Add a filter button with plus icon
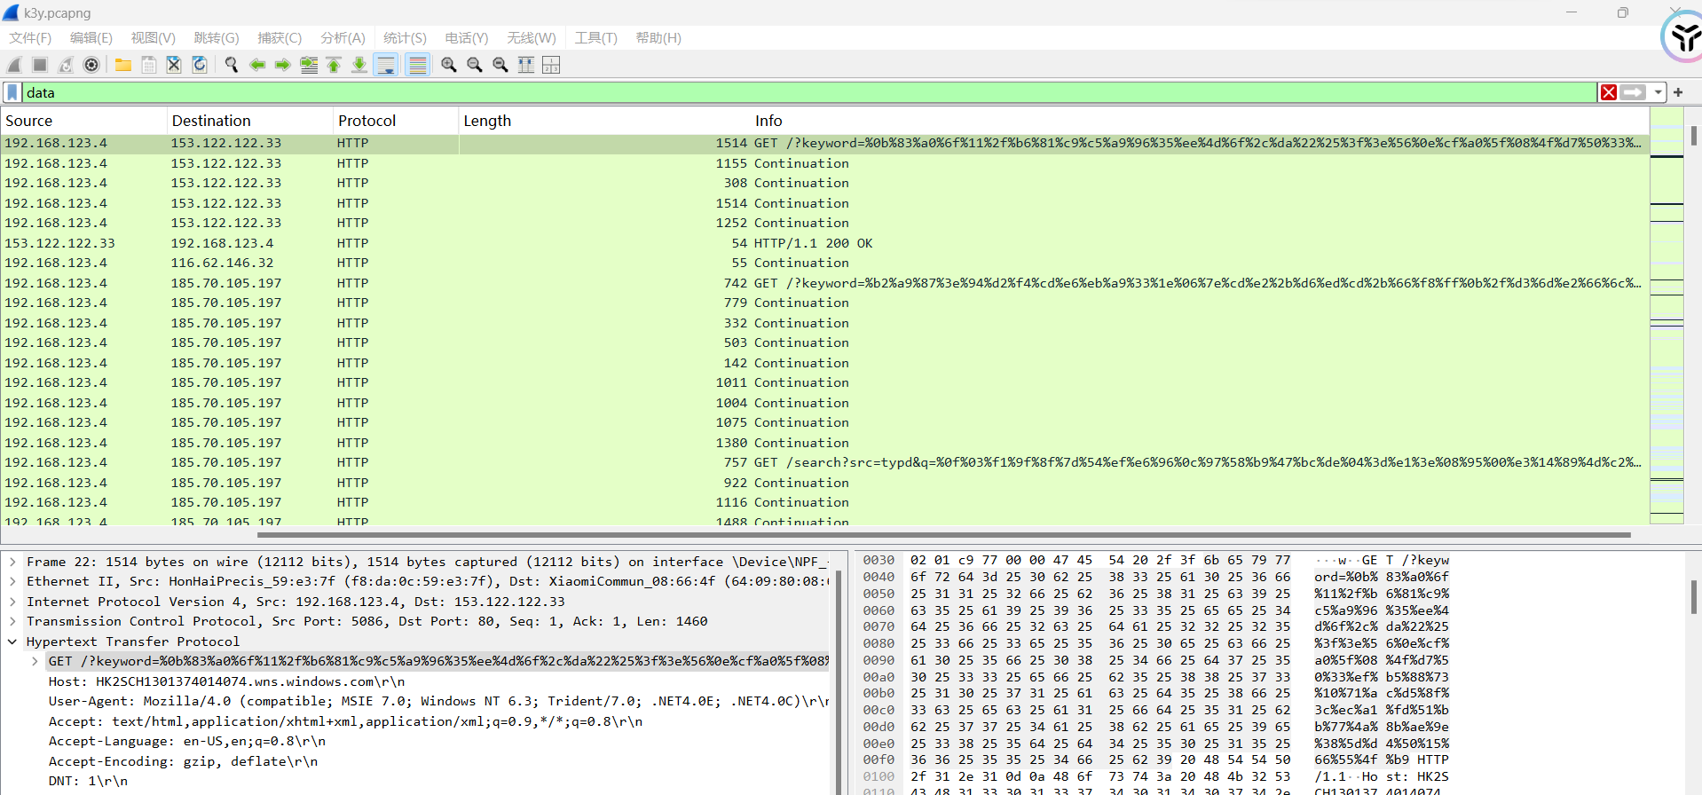The height and width of the screenshot is (795, 1702). click(1678, 92)
